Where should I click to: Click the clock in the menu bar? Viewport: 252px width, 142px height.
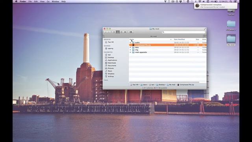(x=223, y=2)
